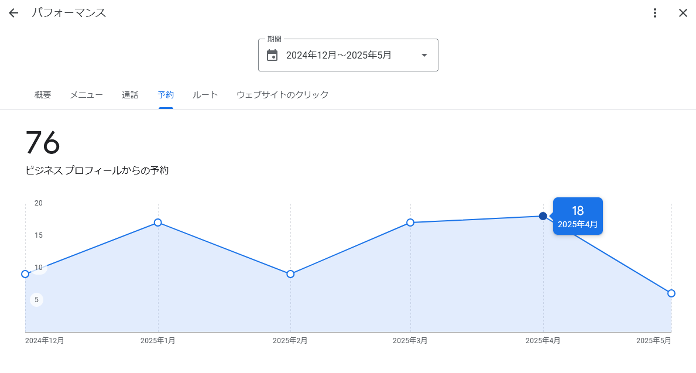Viewport: 696px width, 373px height.
Task: Select the 予約 tab
Action: click(166, 95)
